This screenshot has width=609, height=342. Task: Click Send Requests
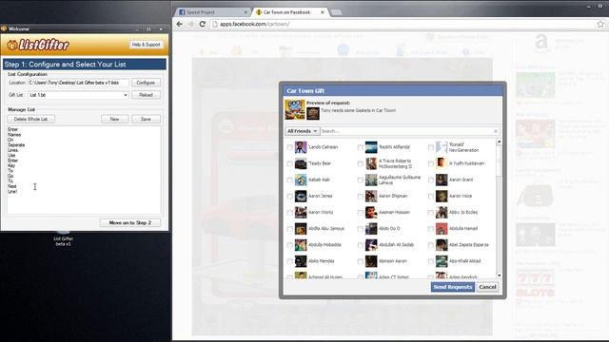453,287
